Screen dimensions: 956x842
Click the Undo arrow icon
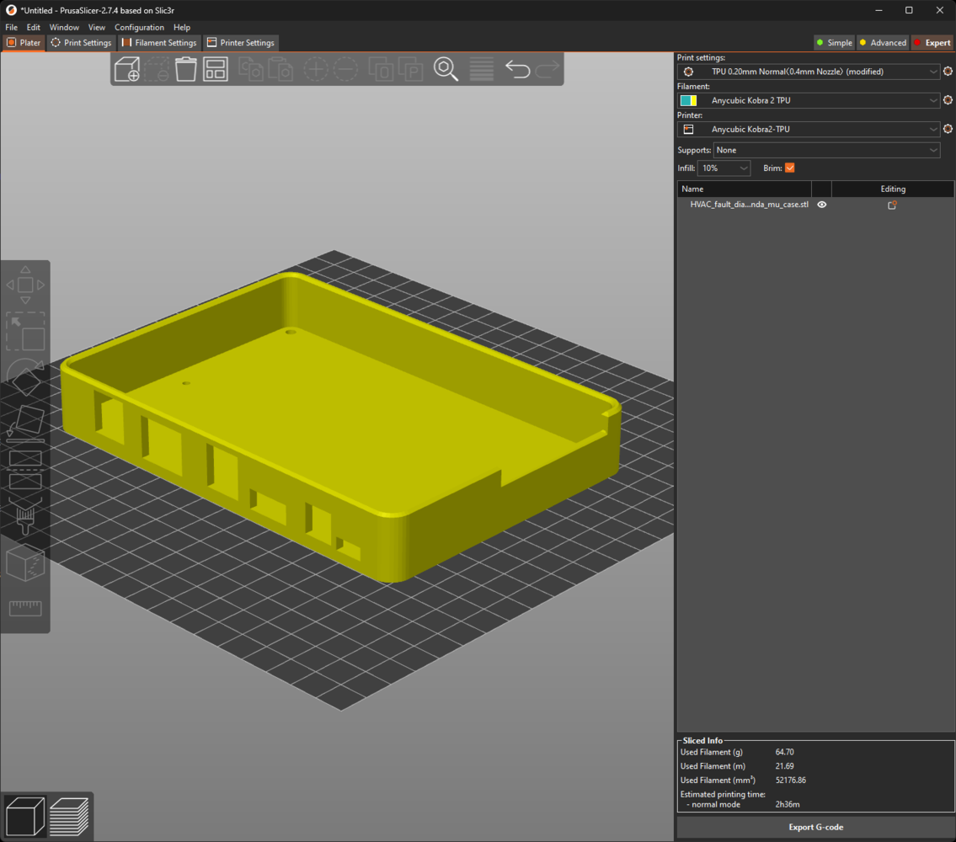pos(517,69)
